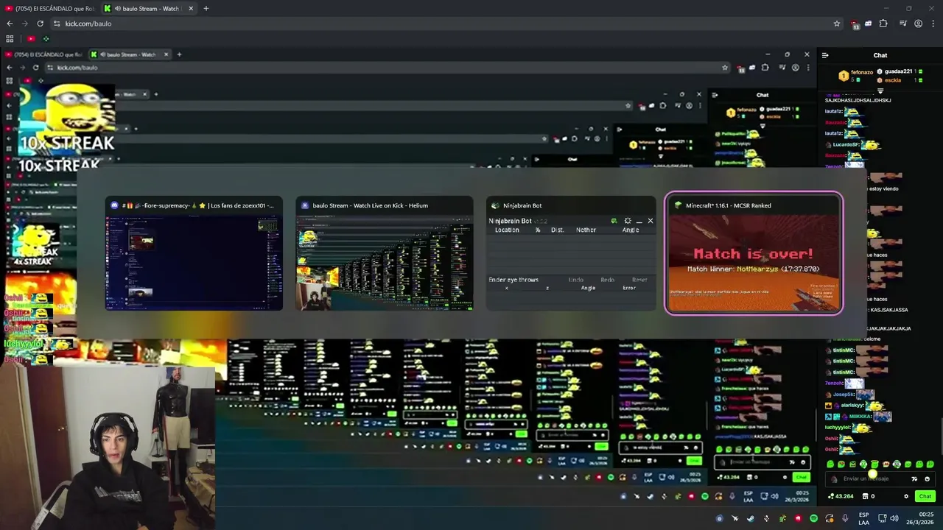Switch to the Minecraft 1.16.1 MCSR Ranked window

click(754, 252)
